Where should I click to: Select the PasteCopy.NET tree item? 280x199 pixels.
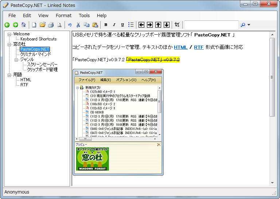click(x=35, y=49)
